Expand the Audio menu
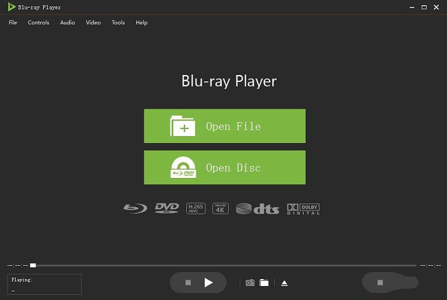Image resolution: width=447 pixels, height=300 pixels. [x=68, y=23]
